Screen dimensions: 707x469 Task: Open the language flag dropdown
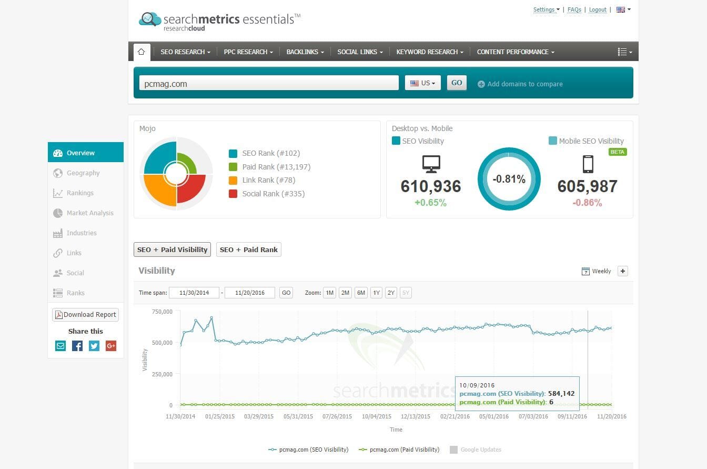point(622,9)
